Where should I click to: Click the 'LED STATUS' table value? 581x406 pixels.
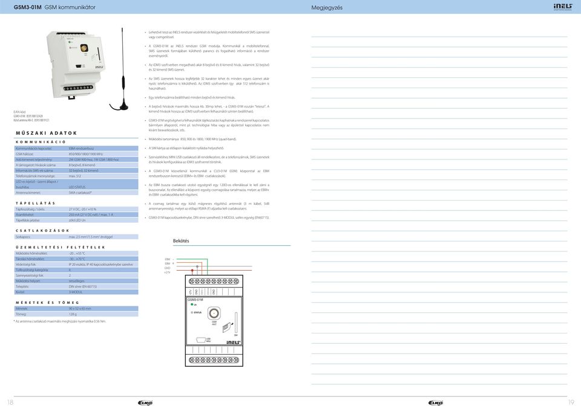click(77, 187)
